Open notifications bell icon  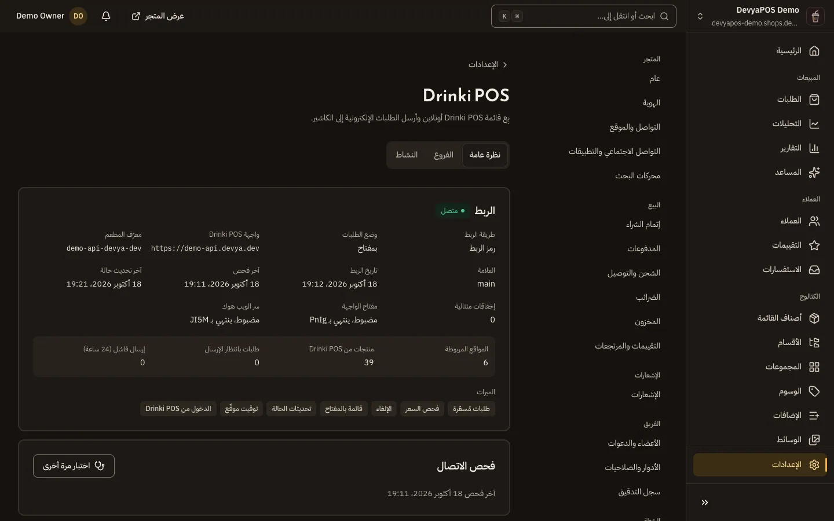106,16
